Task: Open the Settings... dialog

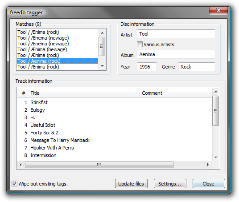Action: pyautogui.click(x=170, y=184)
